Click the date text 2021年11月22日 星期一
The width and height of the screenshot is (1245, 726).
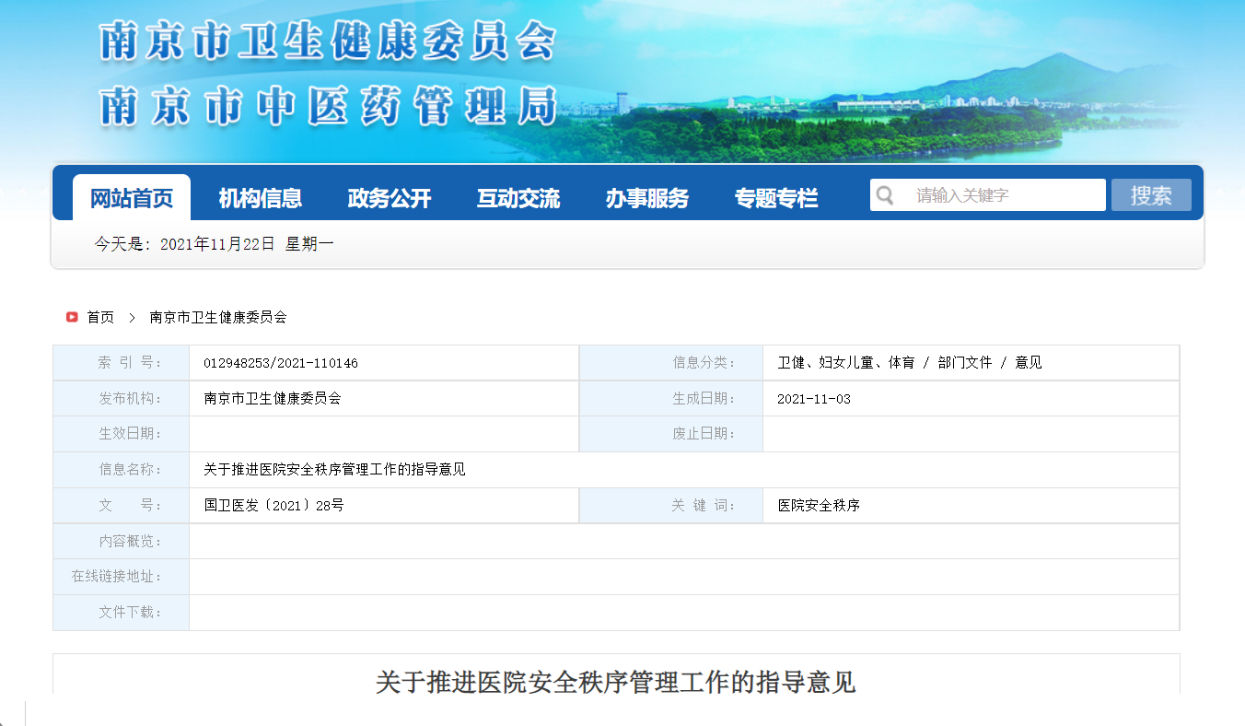(x=247, y=244)
